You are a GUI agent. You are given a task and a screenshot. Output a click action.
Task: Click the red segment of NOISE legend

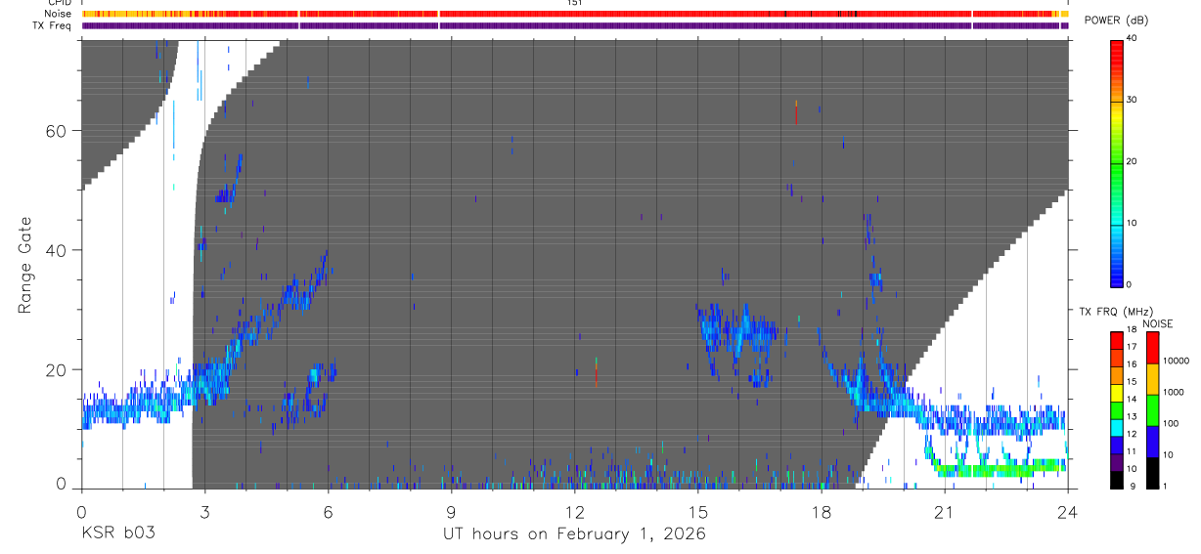(1152, 348)
